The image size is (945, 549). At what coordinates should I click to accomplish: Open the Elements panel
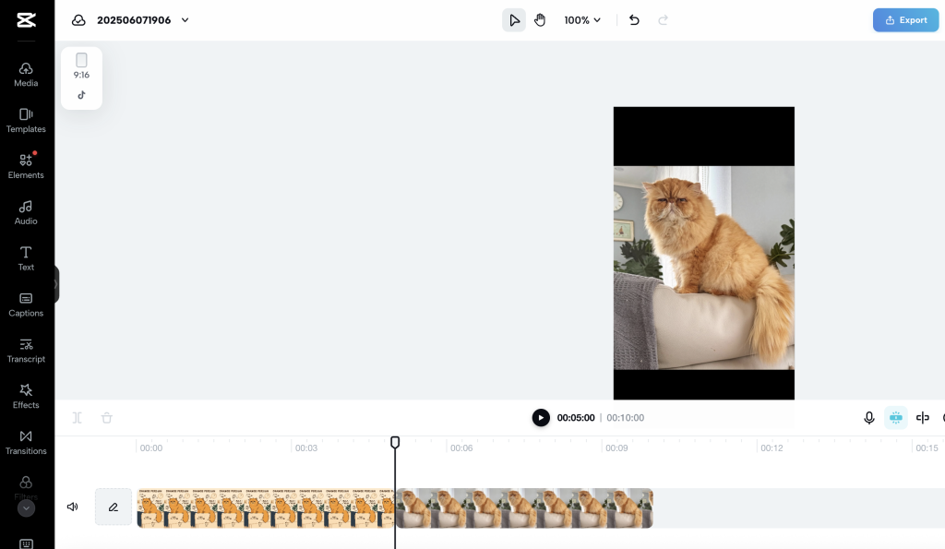26,166
